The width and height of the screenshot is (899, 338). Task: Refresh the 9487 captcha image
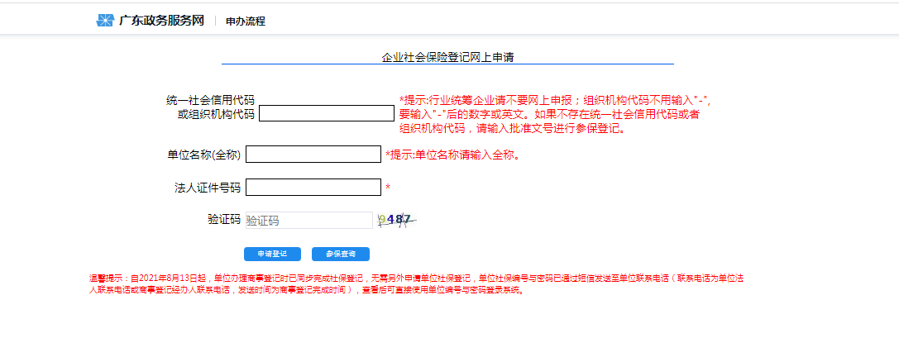click(x=395, y=220)
